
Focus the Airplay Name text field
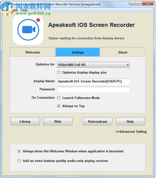point(93,82)
